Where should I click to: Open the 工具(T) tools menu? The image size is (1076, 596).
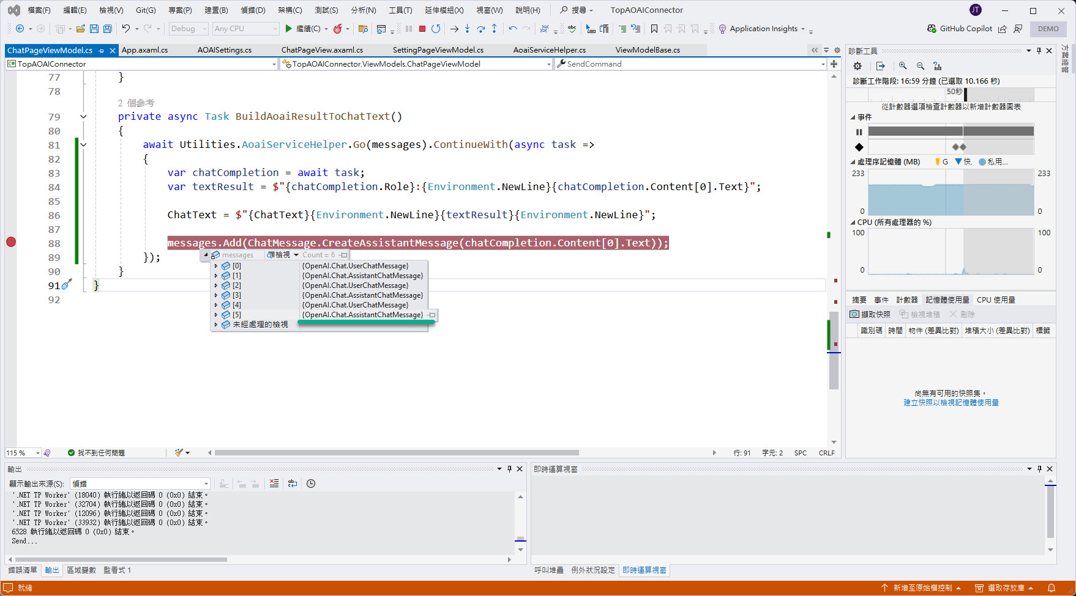coord(400,10)
